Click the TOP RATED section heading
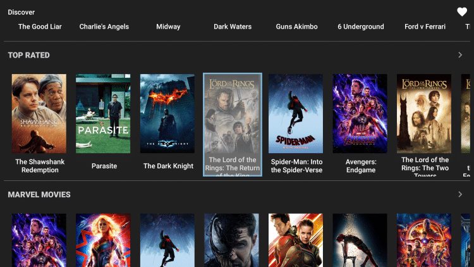 point(28,55)
